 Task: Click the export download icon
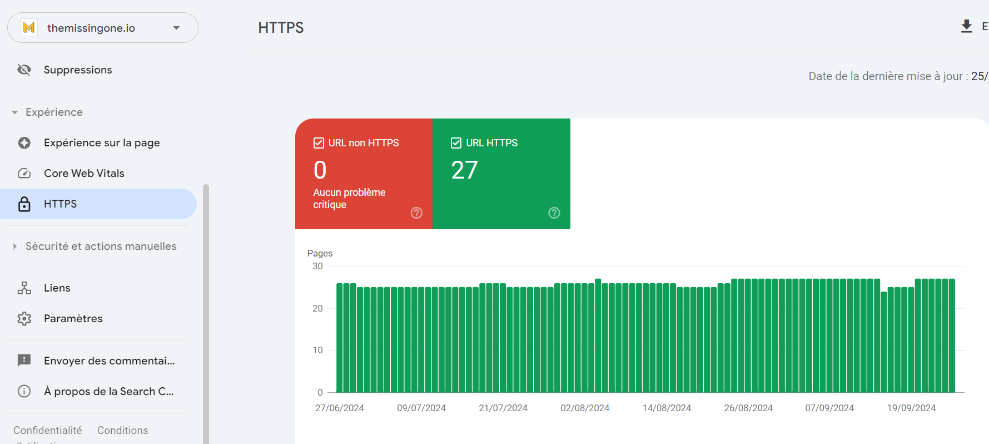[x=967, y=26]
